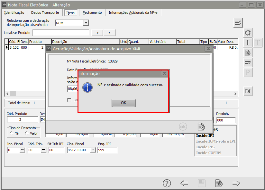The width and height of the screenshot is (265, 190).
Task: Click the checklist icon at top right
Action: tap(238, 23)
